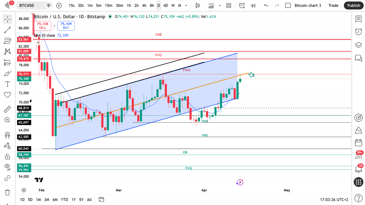Viewport: 365px width, 205px height.
Task: Activate the zoom in tool
Action: (8, 120)
